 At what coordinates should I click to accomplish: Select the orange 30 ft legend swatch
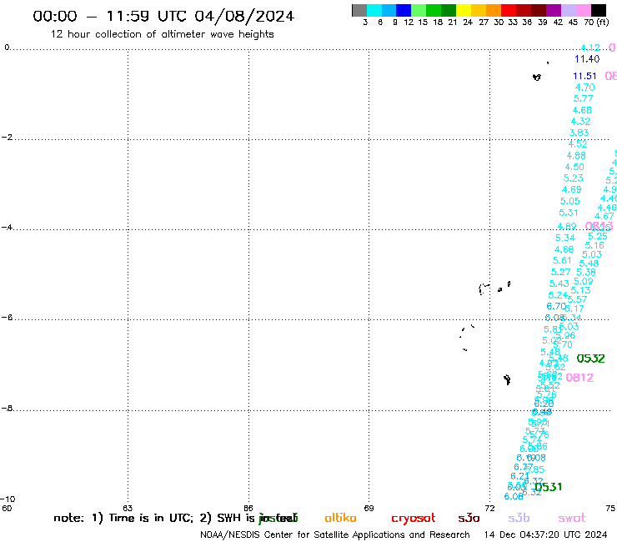pyautogui.click(x=494, y=10)
